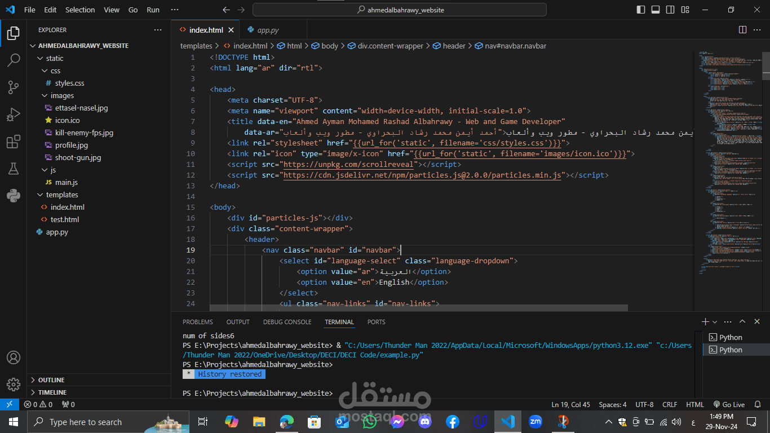Viewport: 770px width, 433px height.
Task: Click Go Live in the status bar
Action: (729, 404)
